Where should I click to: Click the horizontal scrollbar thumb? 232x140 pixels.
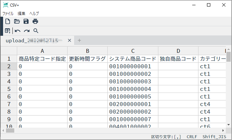click(10, 130)
